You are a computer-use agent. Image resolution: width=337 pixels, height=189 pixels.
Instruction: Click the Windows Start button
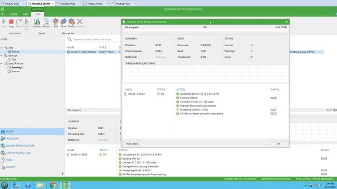[5, 185]
